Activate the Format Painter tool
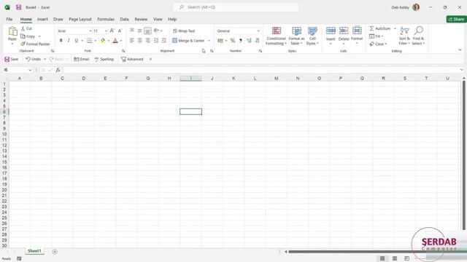The image size is (467, 262). point(35,44)
